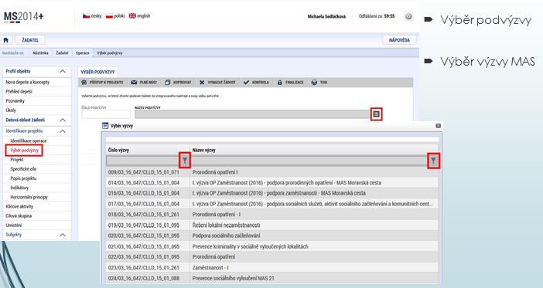Click the Název výzvy filter input

click(x=309, y=161)
